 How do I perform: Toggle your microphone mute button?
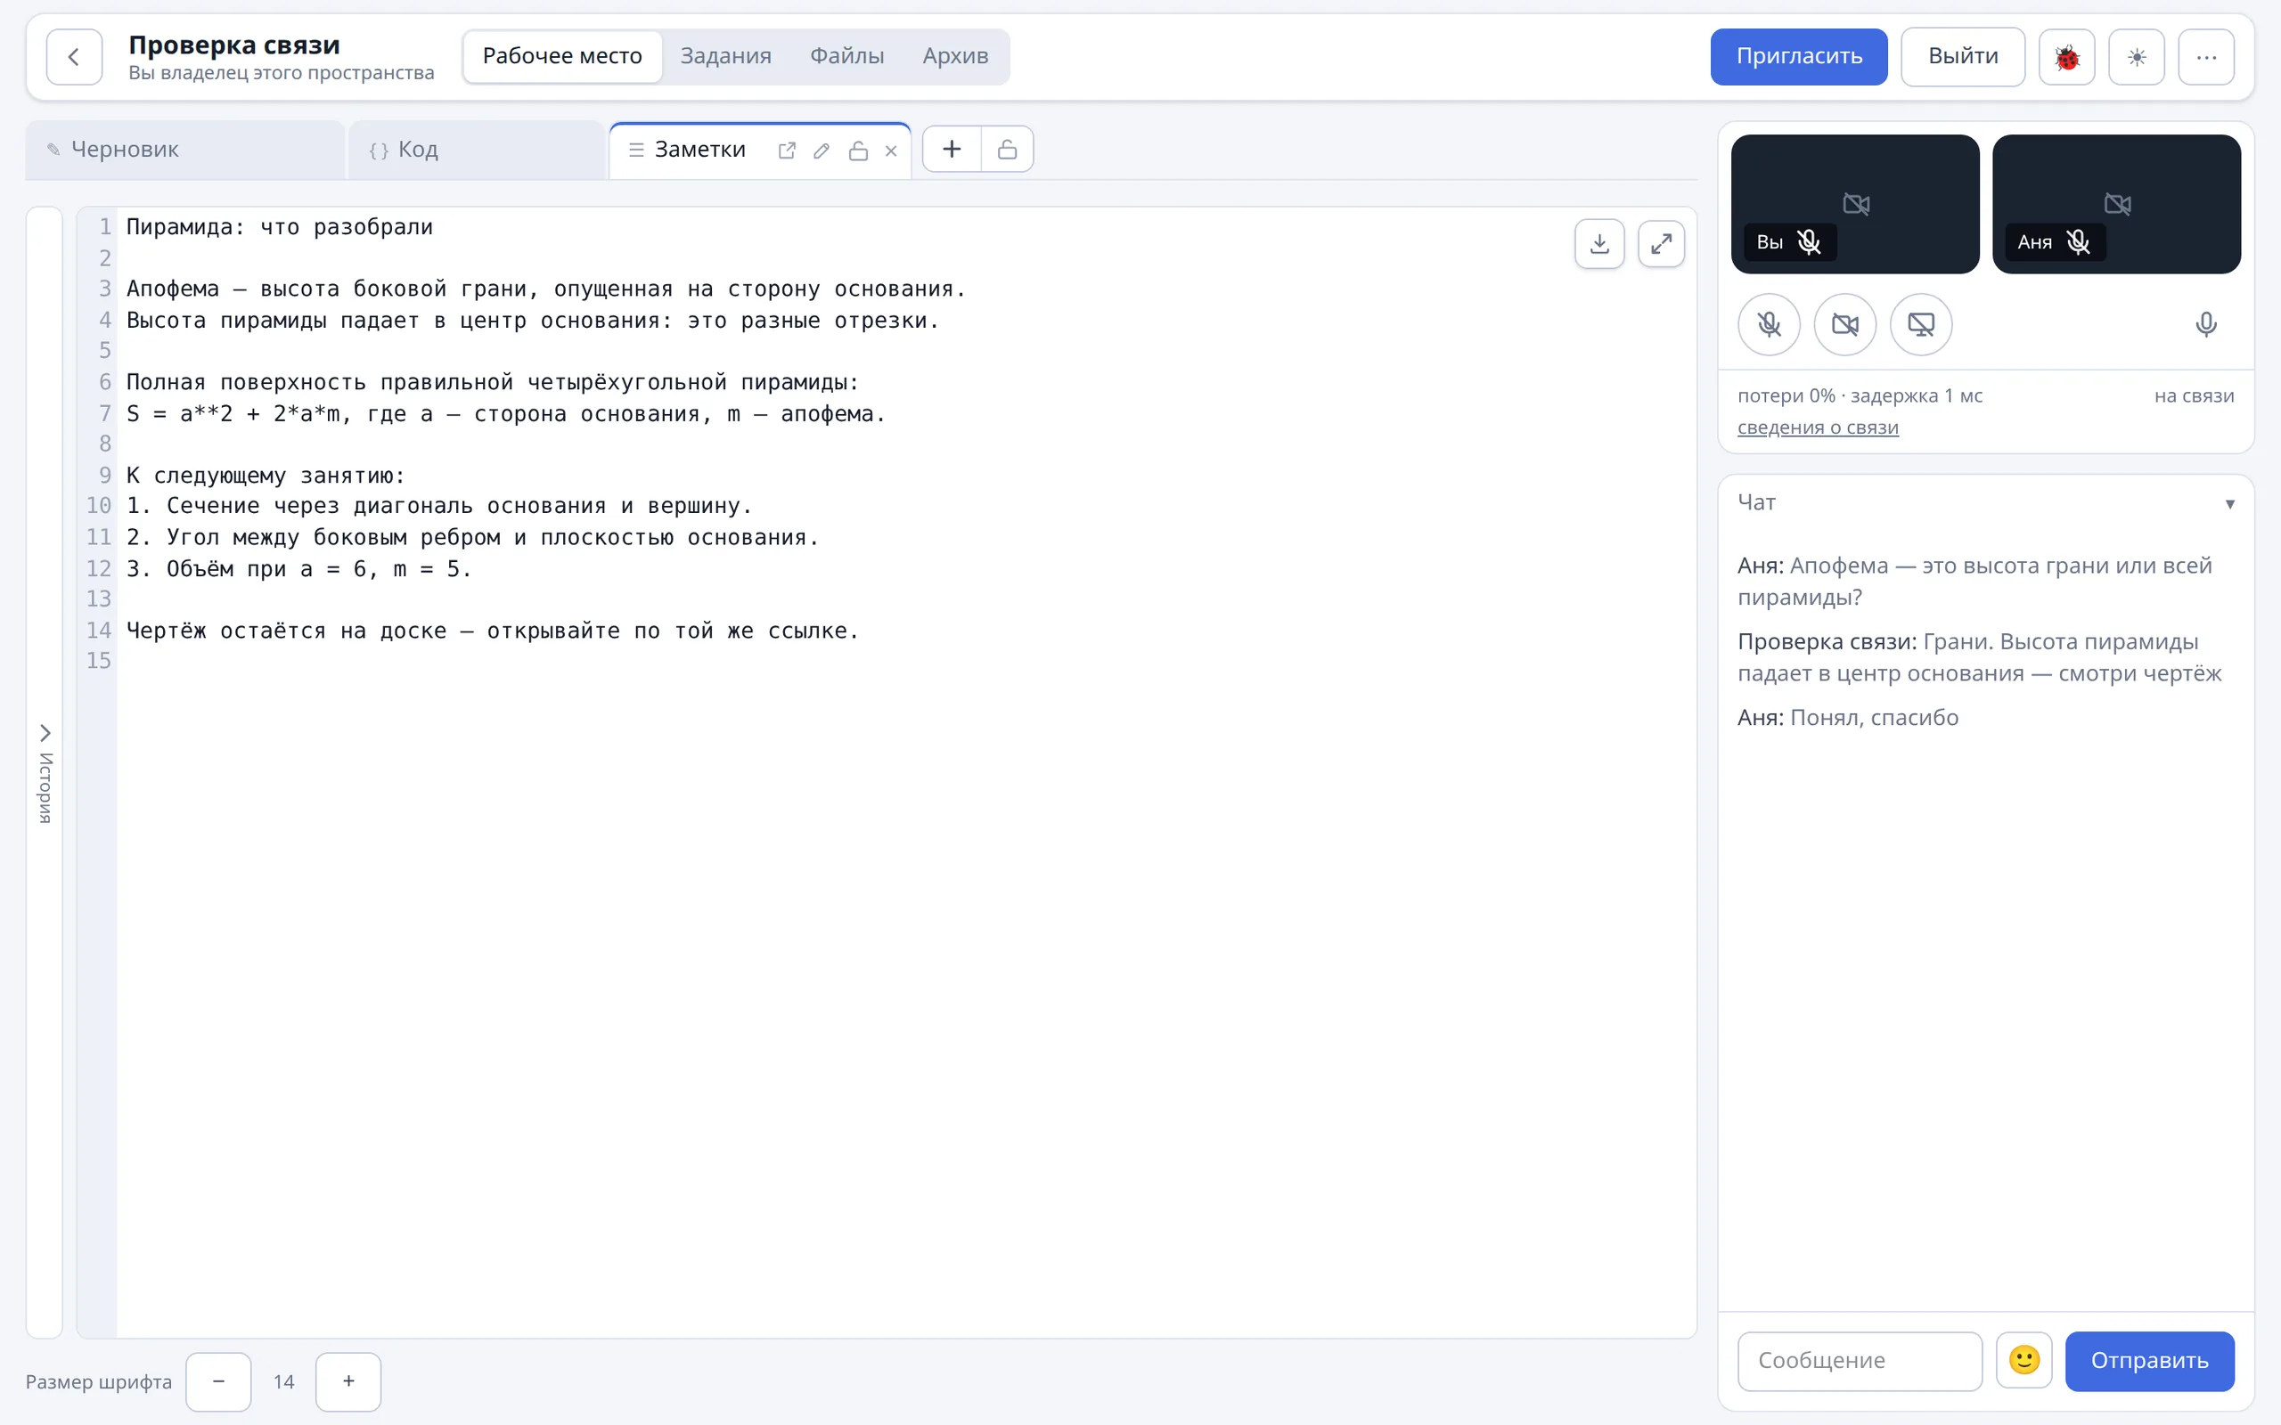[x=1769, y=324]
